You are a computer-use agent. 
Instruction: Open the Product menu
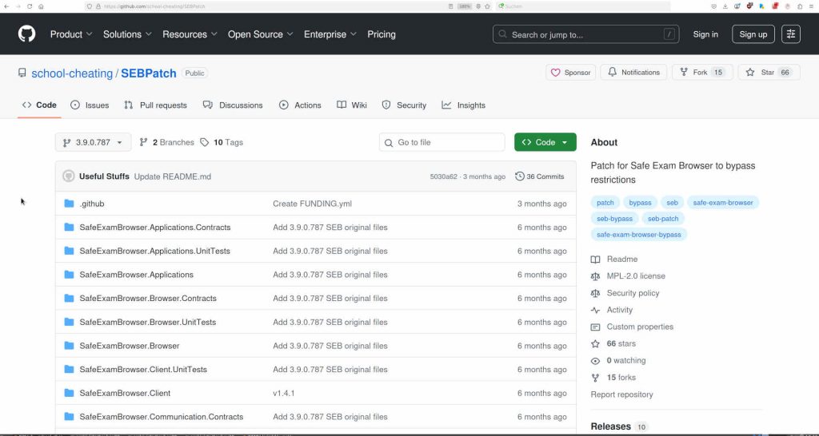71,34
